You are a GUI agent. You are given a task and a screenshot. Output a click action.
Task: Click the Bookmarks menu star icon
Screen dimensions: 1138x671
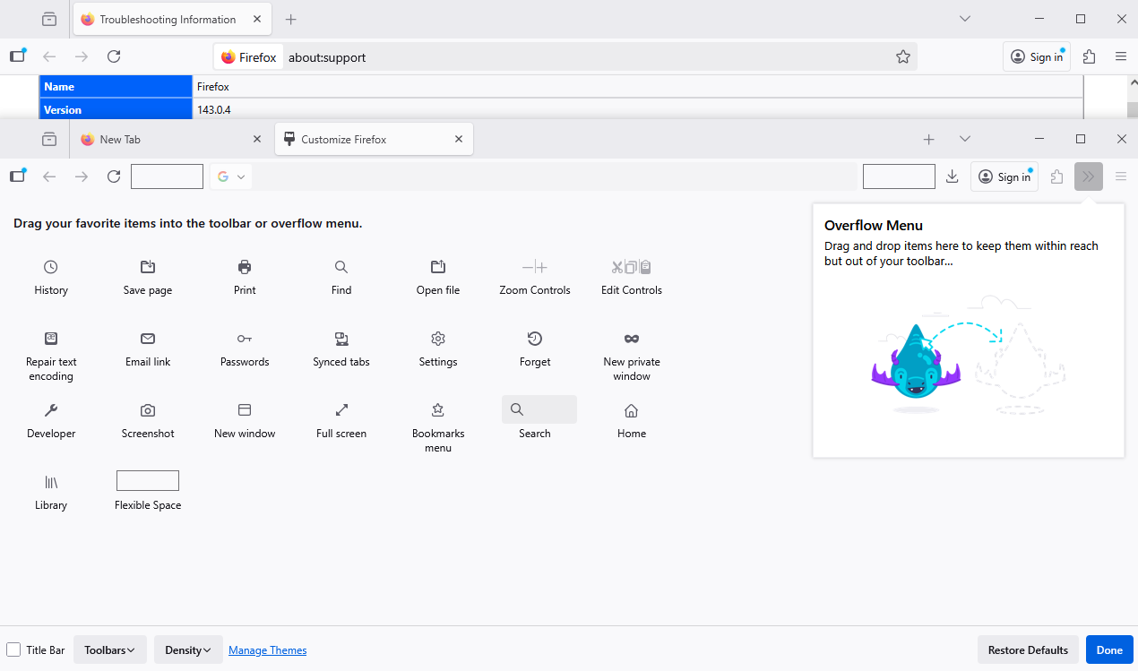click(438, 410)
